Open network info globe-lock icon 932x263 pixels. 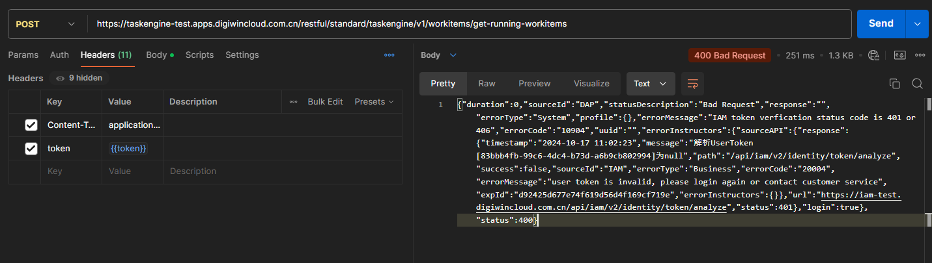tap(874, 55)
